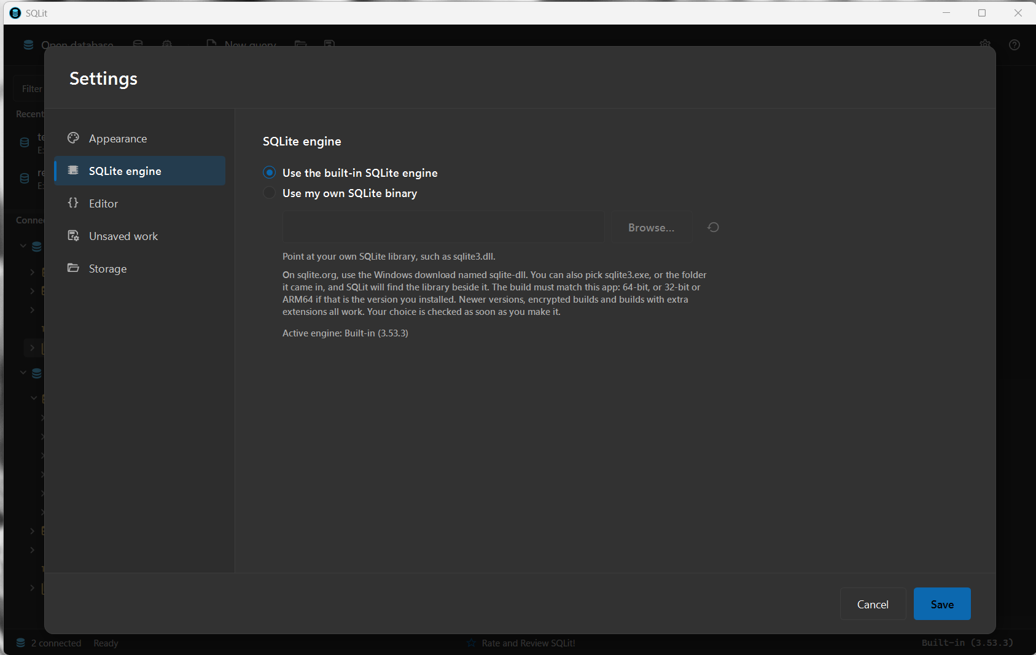Maximize the SQLit window
The width and height of the screenshot is (1036, 655).
coord(982,13)
